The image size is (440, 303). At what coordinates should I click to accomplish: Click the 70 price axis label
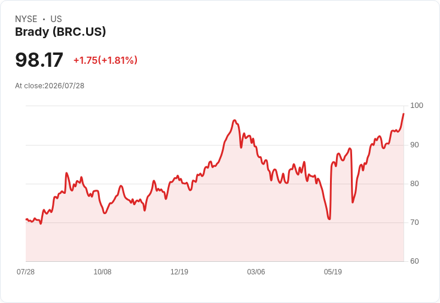[414, 222]
